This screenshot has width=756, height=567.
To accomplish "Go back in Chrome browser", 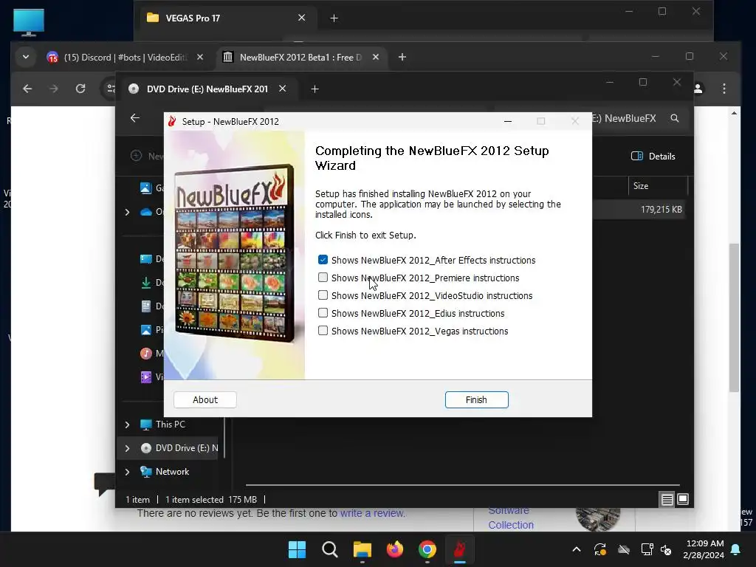I will 27,89.
